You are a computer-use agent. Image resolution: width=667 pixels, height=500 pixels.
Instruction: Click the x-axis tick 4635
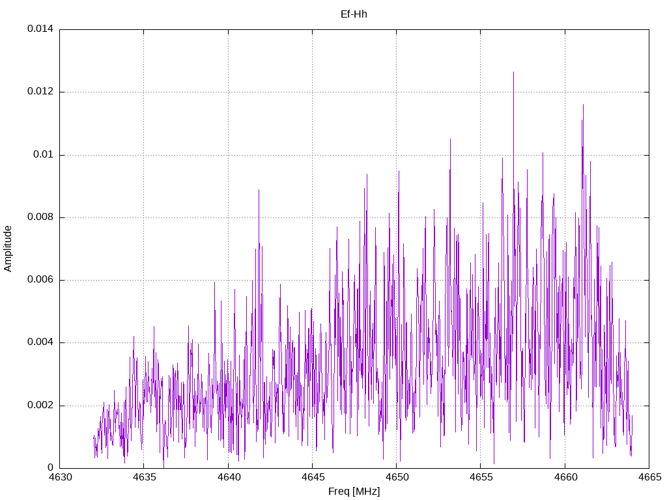(x=144, y=477)
